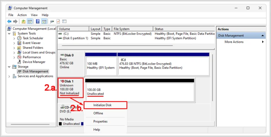271x137 pixels.
Task: Click the checkmark Properties toolbar icon
Action: [x=58, y=21]
